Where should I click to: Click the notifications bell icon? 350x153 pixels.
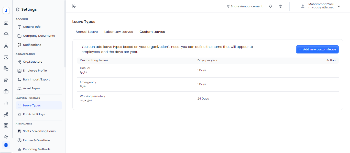tap(270, 6)
